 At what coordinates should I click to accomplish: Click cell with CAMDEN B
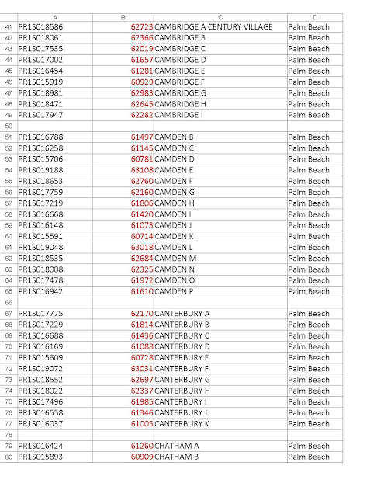pyautogui.click(x=220, y=137)
